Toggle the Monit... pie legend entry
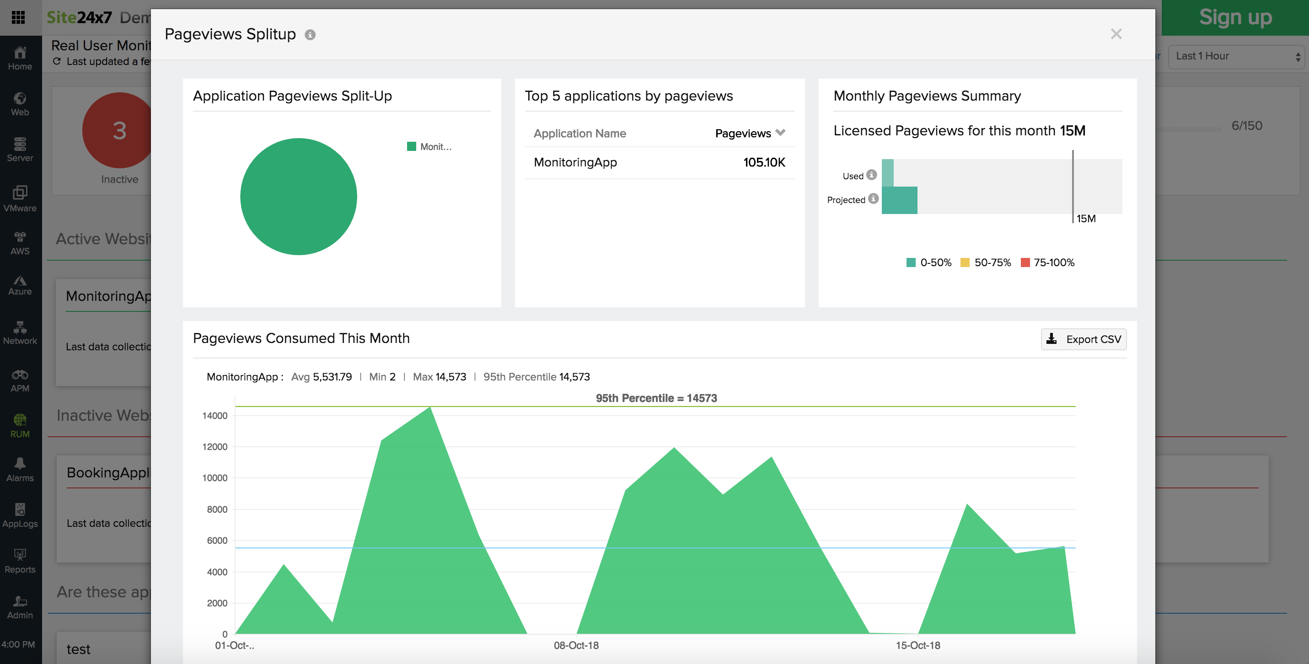 tap(429, 147)
